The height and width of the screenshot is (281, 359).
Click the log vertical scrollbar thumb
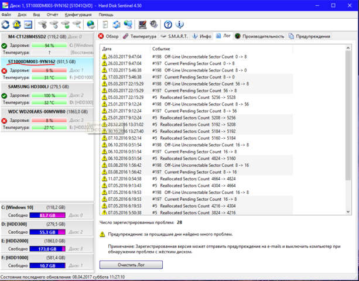(348, 115)
